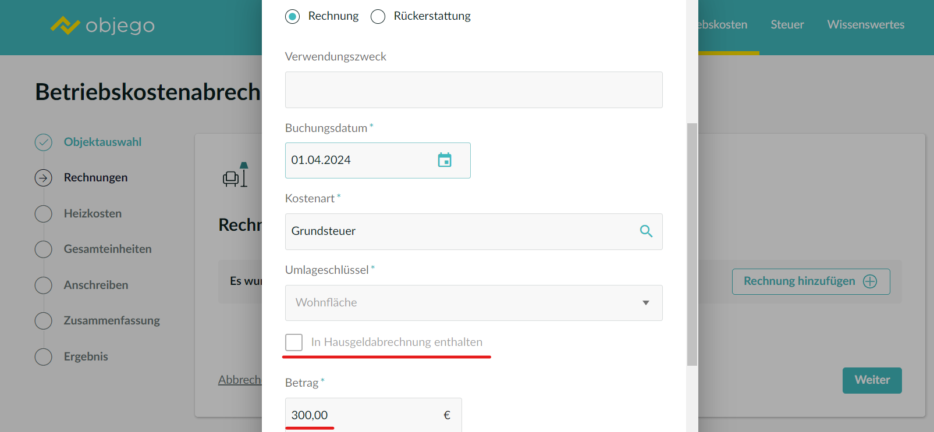Select the Rechnung radio button
Image resolution: width=934 pixels, height=432 pixels.
click(293, 16)
